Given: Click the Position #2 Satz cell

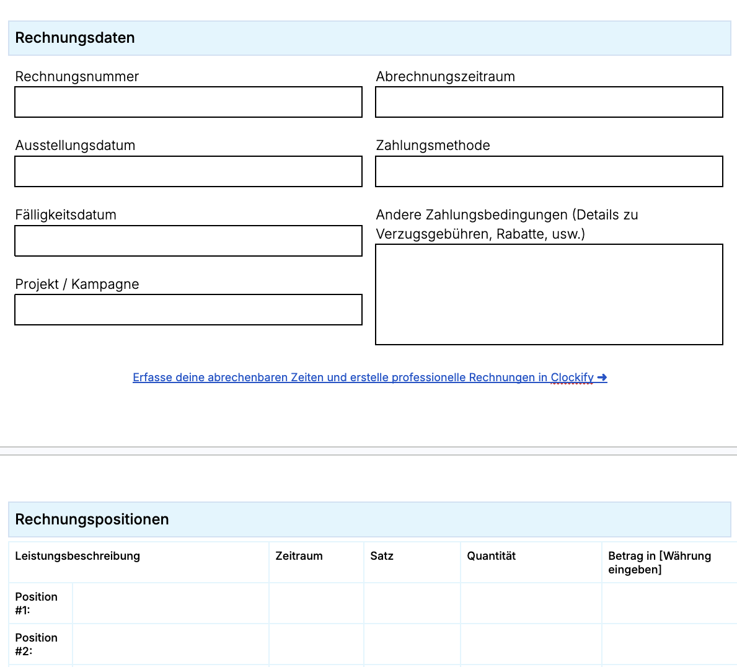Looking at the screenshot, I should pyautogui.click(x=412, y=645).
